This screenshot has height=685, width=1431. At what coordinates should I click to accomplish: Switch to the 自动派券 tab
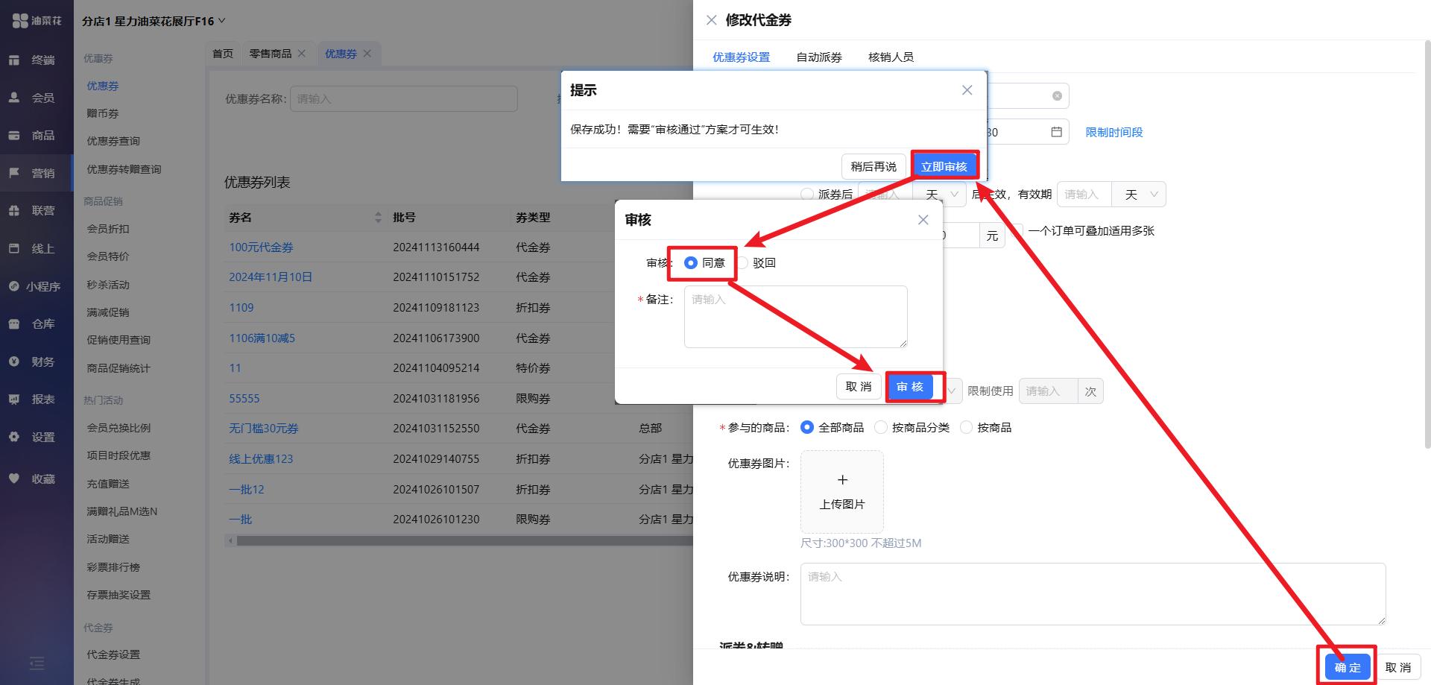818,57
